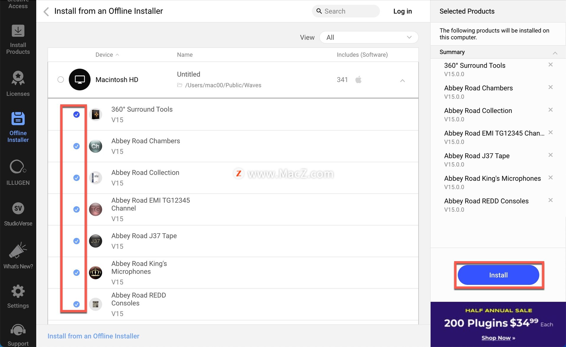The width and height of the screenshot is (566, 347).
Task: Click the EMI TG12345 Channel TG icon
Action: click(x=96, y=209)
